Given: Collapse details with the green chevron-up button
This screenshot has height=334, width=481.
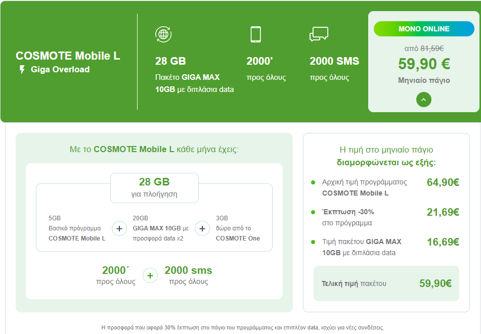Looking at the screenshot, I should click(x=424, y=100).
